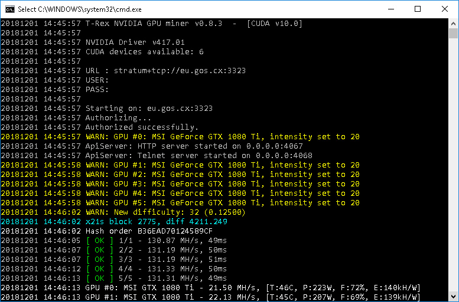Click the 'NVIDIA Driver v417.01' text
Screen dimensions: 459x302
coord(135,42)
